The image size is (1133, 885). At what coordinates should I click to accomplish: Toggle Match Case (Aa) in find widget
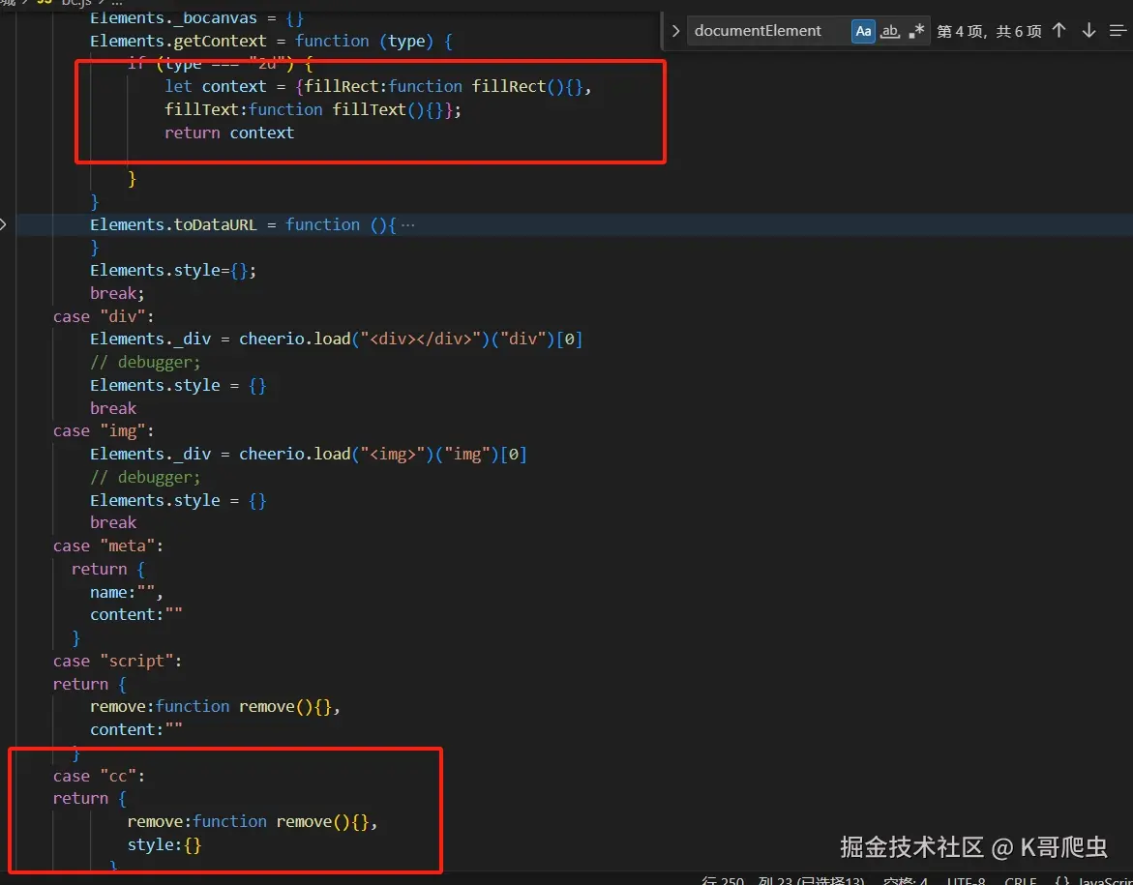click(863, 31)
